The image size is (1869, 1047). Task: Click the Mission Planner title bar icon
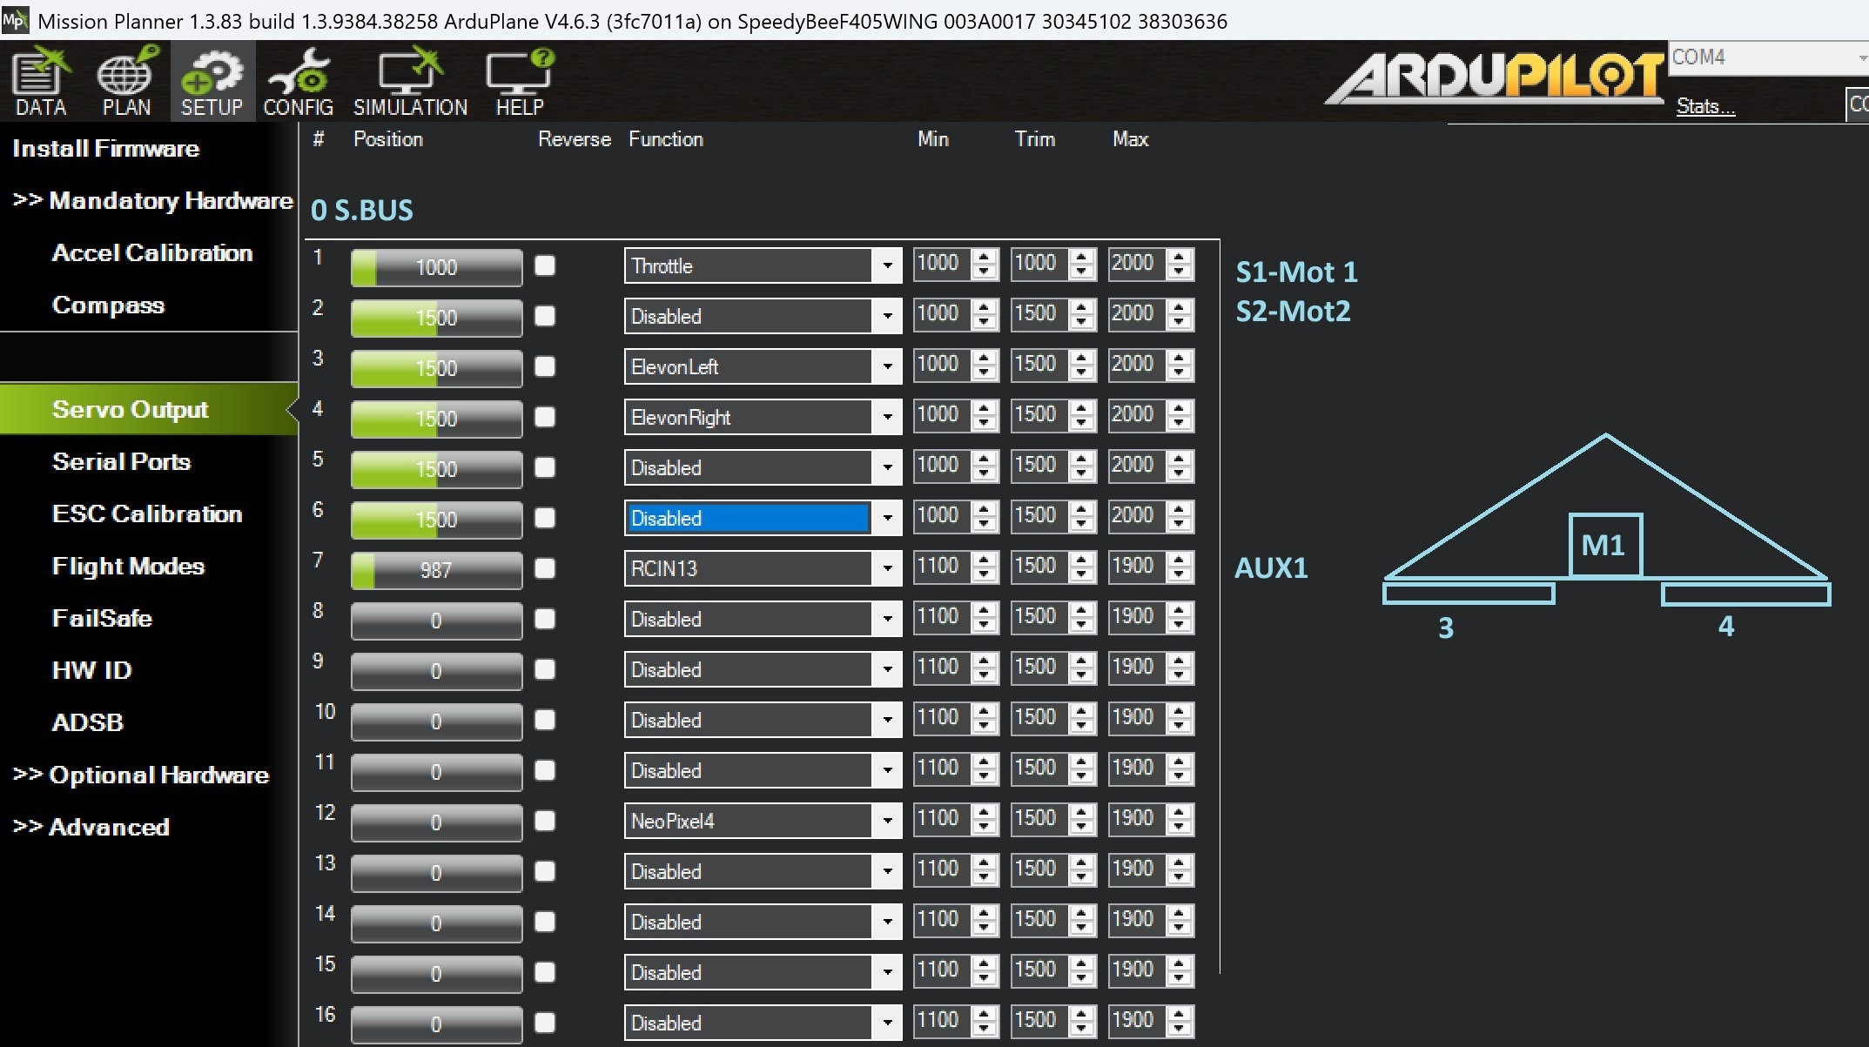pyautogui.click(x=15, y=20)
